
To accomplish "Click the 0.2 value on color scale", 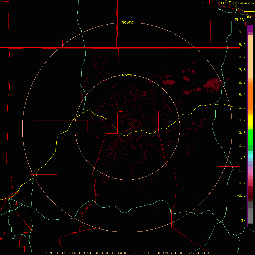I will click(x=242, y=183).
